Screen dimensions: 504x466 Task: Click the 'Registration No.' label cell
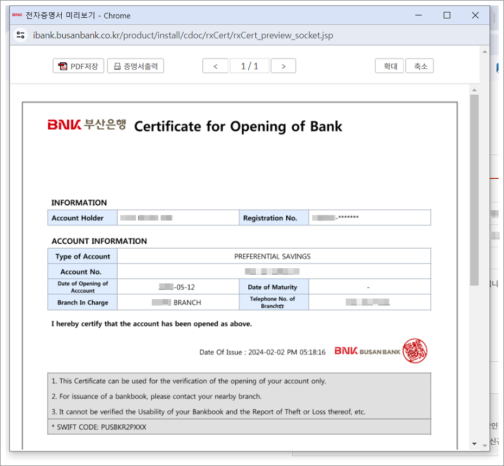[x=274, y=218]
